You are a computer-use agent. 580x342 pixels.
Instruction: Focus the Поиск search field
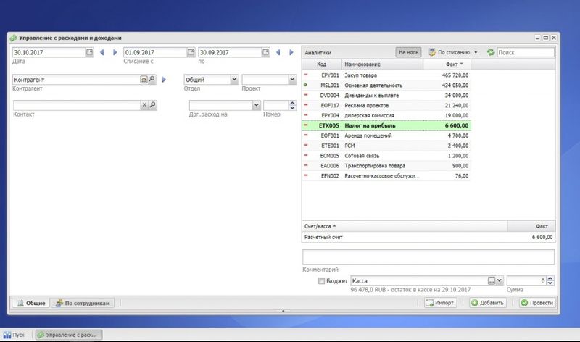(526, 52)
